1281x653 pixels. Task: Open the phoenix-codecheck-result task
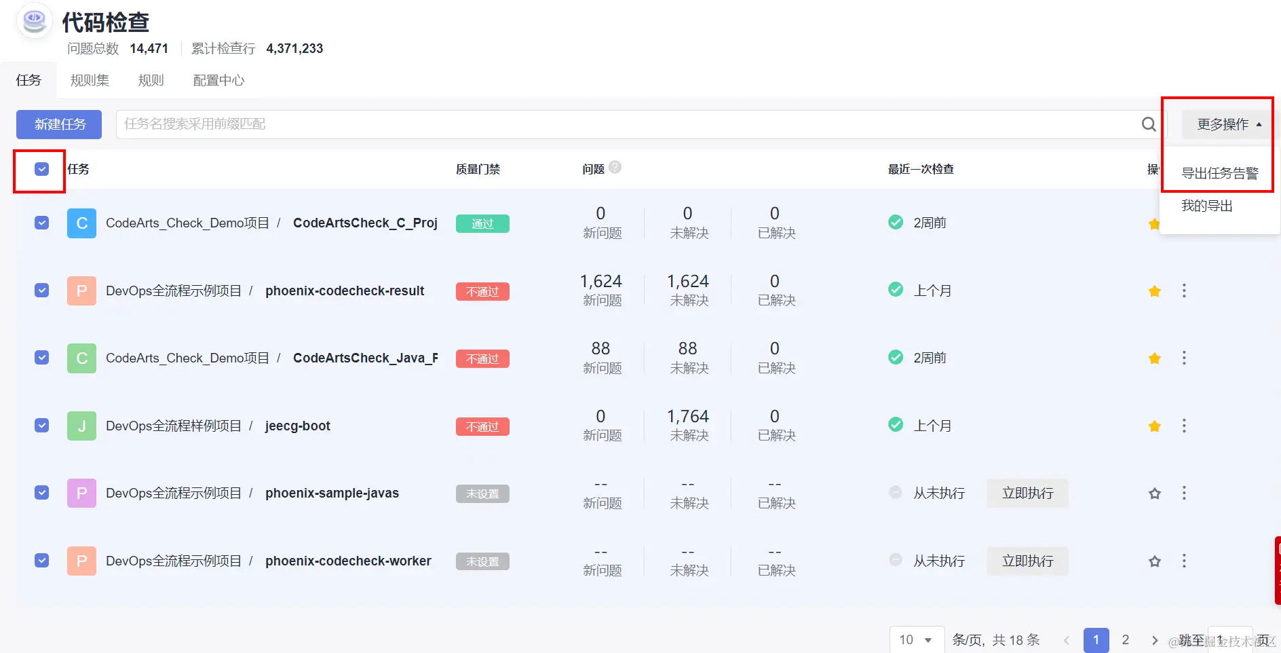coord(345,291)
